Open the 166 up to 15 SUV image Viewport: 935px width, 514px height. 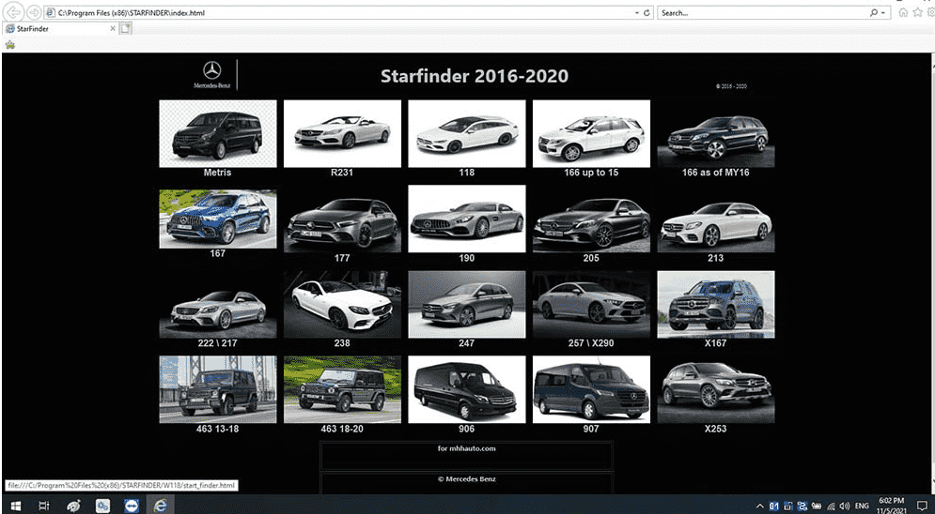591,134
